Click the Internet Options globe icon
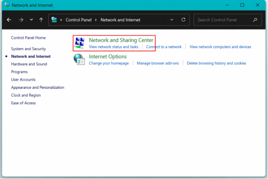Image resolution: width=268 pixels, height=179 pixels. pyautogui.click(x=80, y=59)
